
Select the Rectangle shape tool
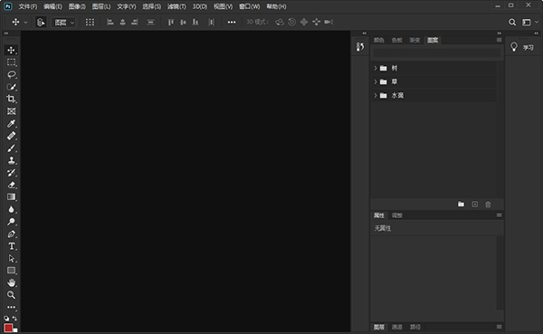(11, 271)
